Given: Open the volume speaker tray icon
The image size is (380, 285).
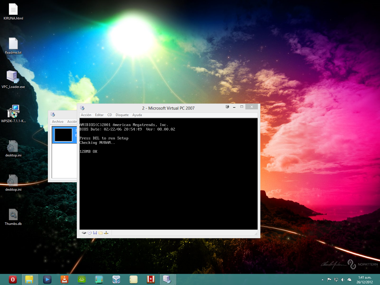Looking at the screenshot, I should click(343, 280).
